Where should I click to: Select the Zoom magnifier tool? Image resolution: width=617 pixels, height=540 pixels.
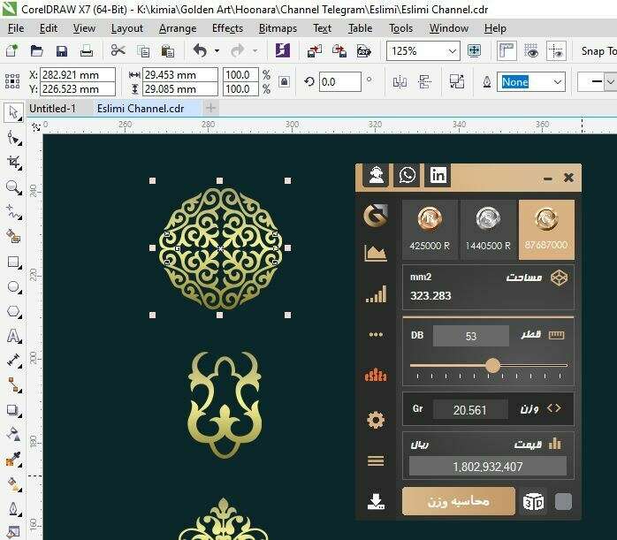tap(13, 187)
